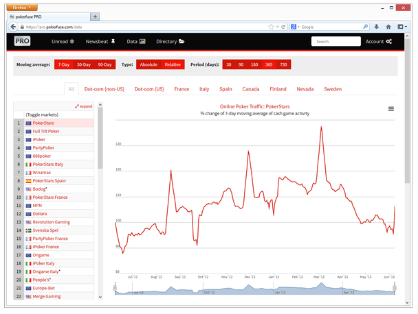Go to the browser Home page
This screenshot has width=418, height=314.
pyautogui.click(x=388, y=27)
